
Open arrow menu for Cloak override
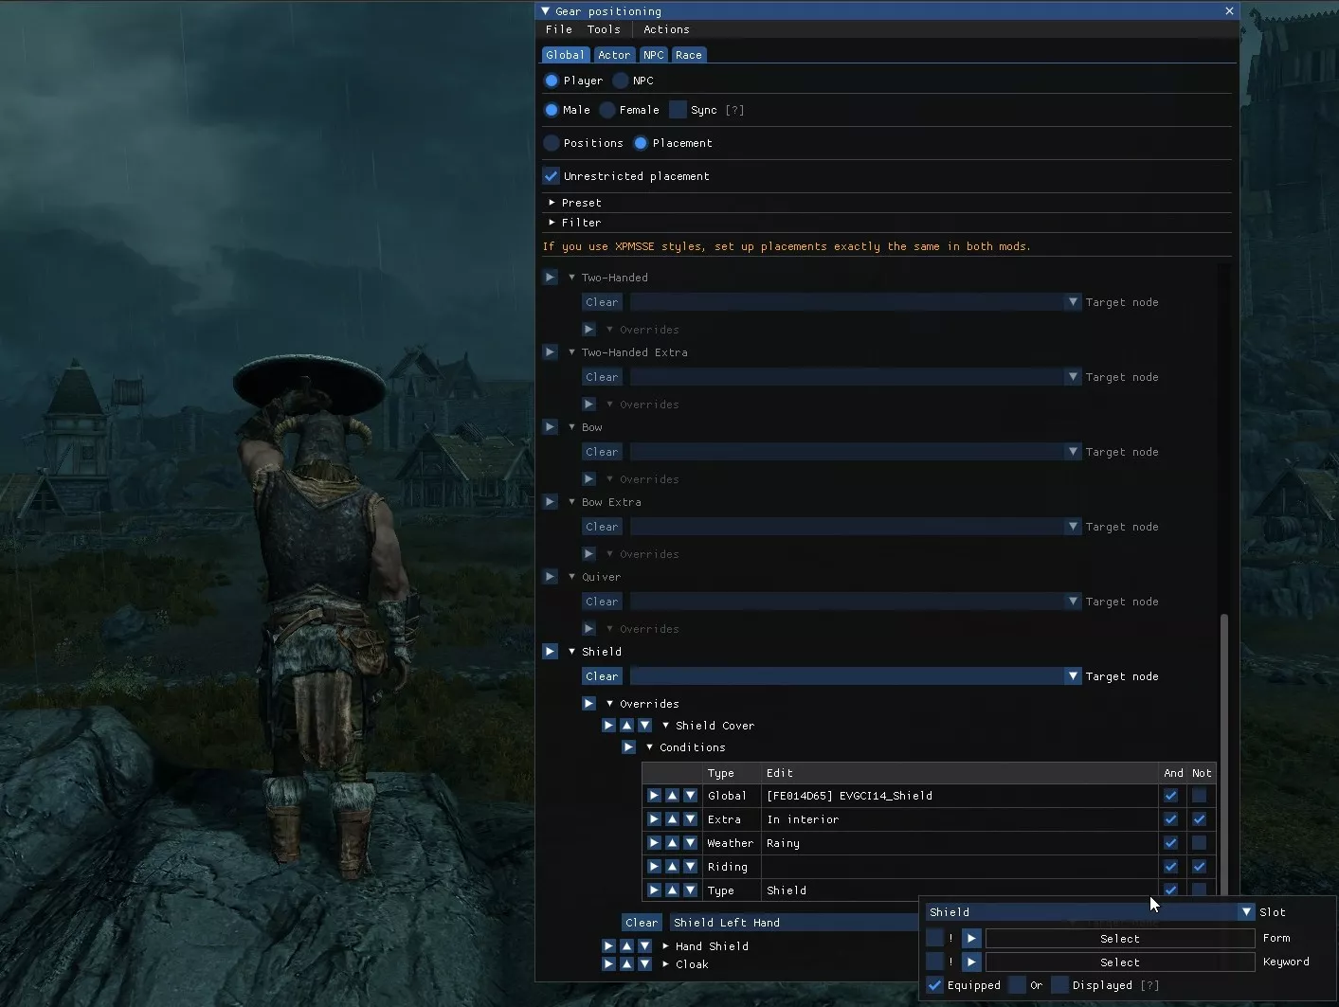[x=608, y=964]
